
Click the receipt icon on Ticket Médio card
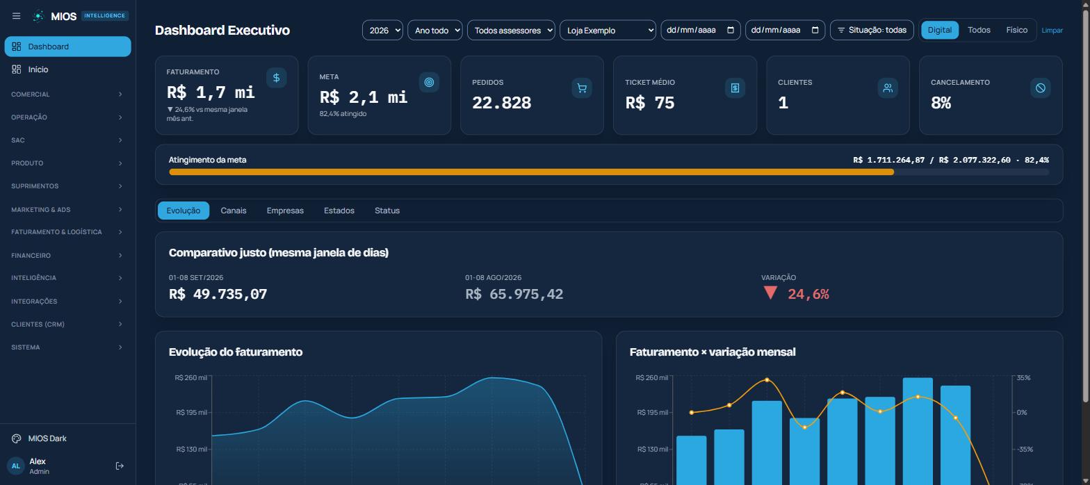point(735,88)
